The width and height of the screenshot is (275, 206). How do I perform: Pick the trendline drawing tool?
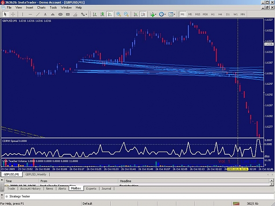(38, 14)
